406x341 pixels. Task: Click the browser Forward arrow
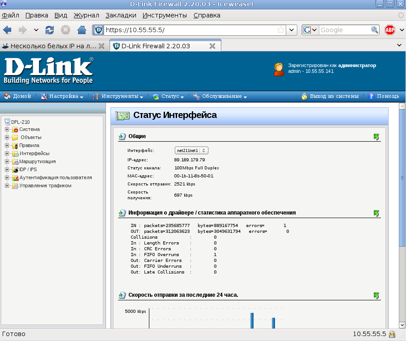pos(23,30)
